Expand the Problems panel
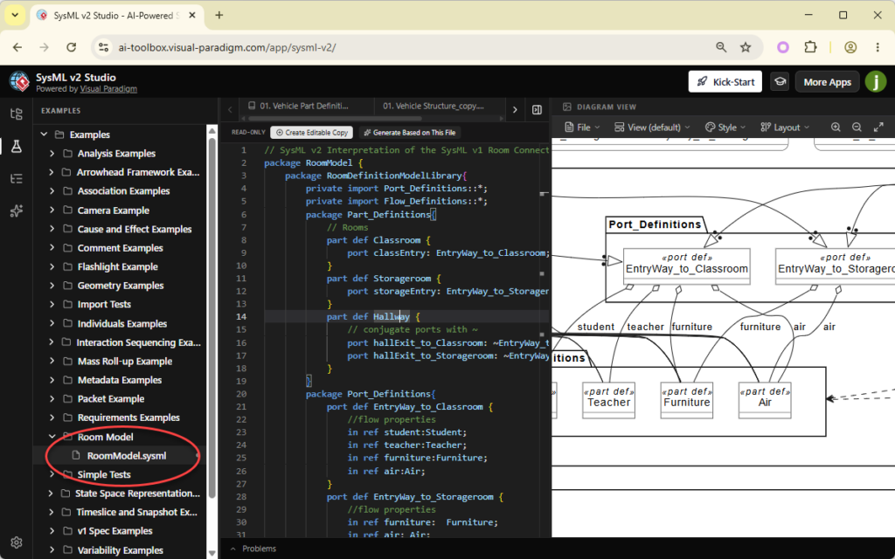The height and width of the screenshot is (559, 895). [254, 549]
